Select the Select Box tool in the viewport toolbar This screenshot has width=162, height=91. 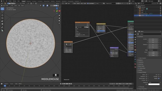(2, 9)
